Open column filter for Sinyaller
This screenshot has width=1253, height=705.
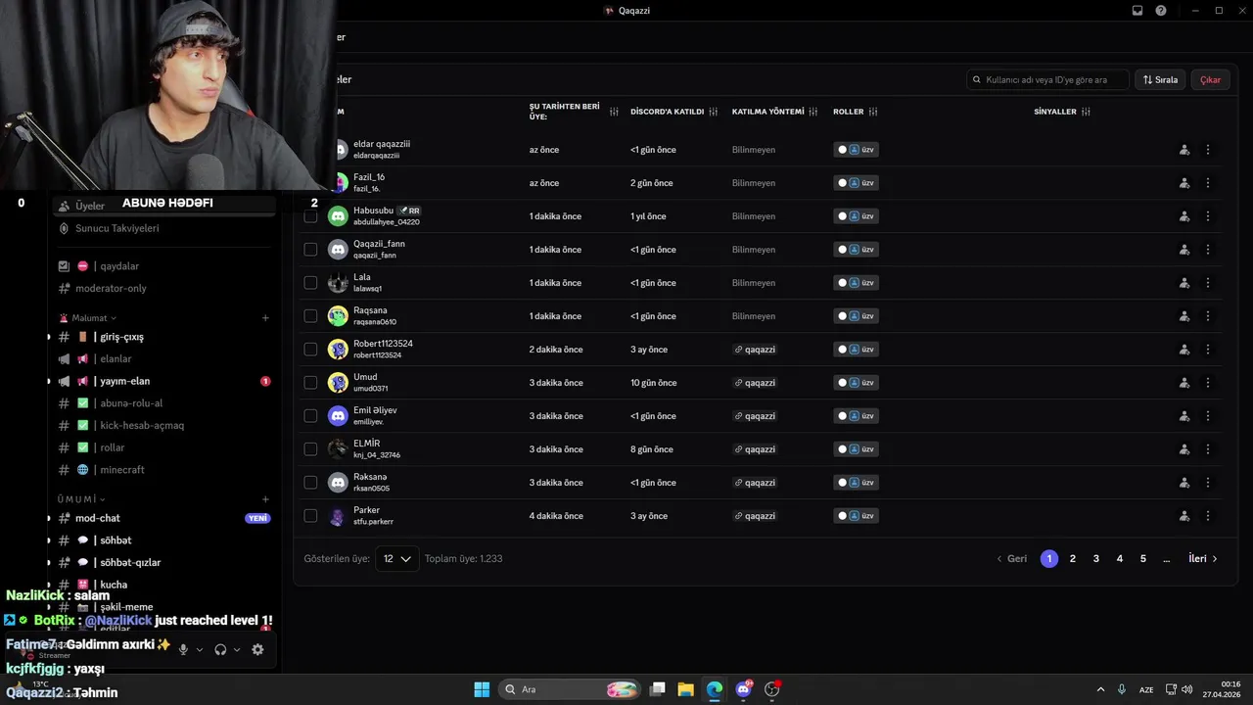click(1086, 112)
